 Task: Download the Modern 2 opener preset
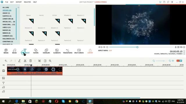[x=84, y=21]
